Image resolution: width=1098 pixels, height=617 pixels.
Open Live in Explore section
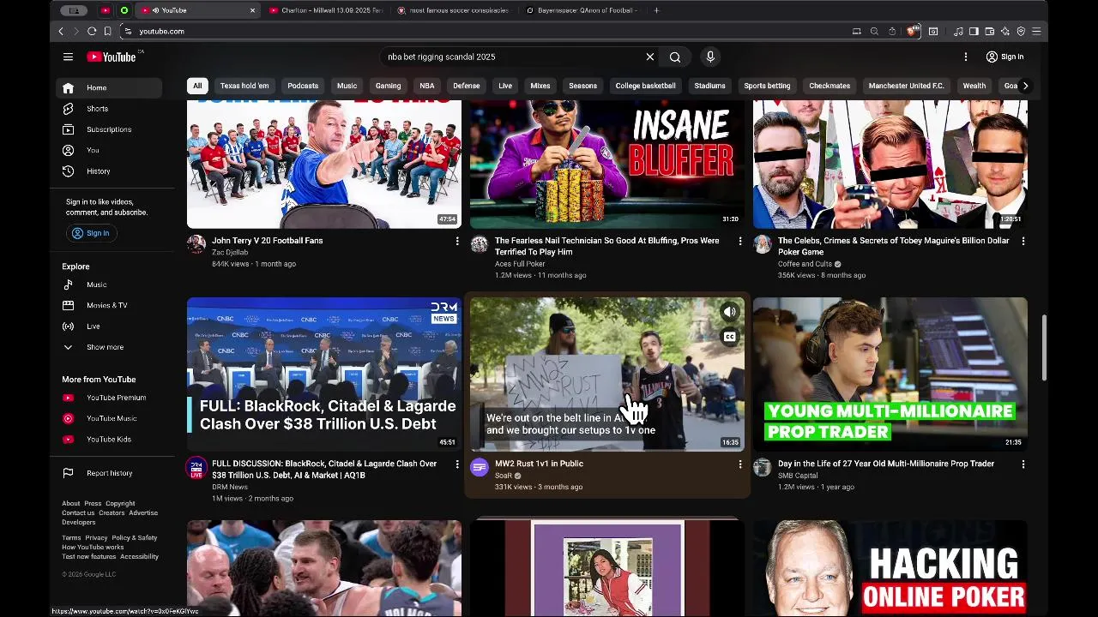click(x=109, y=326)
